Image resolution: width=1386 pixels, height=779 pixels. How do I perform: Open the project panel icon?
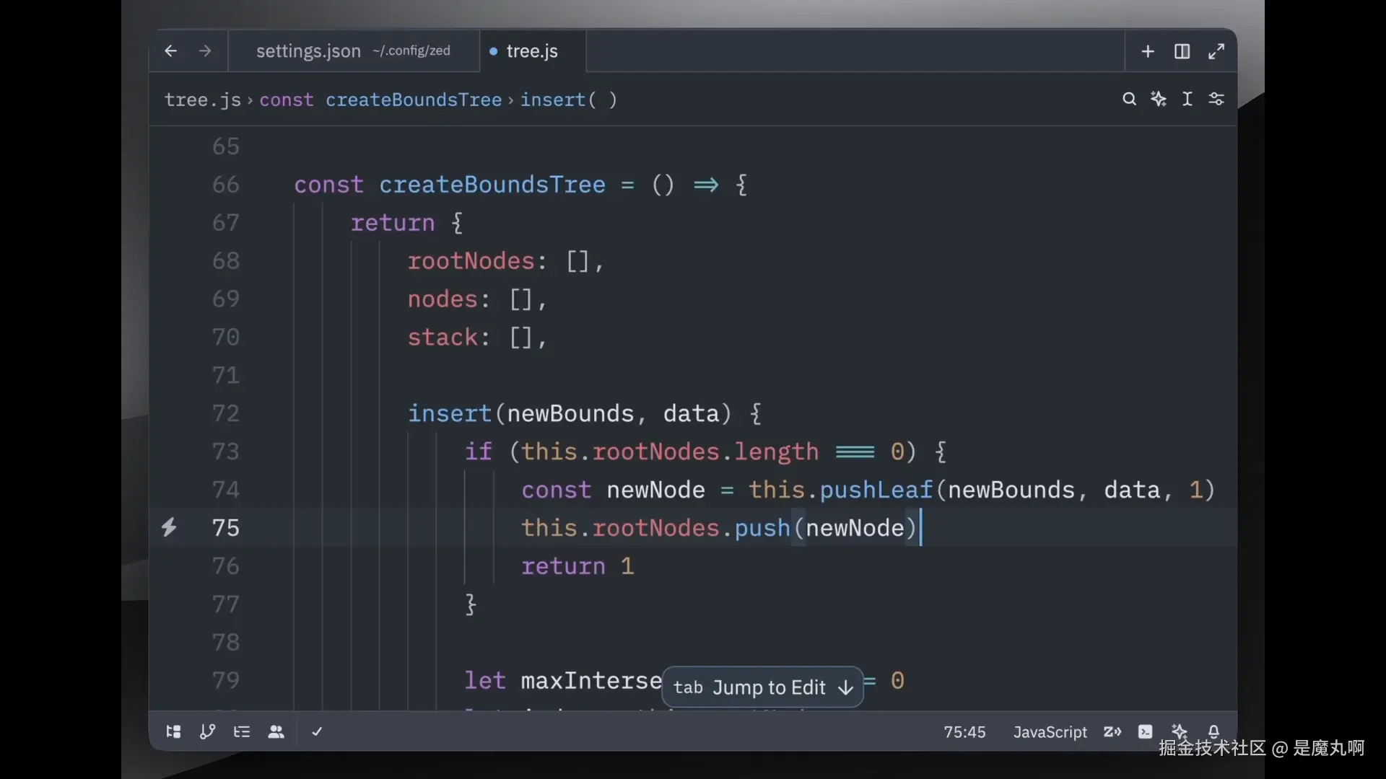[x=173, y=731]
